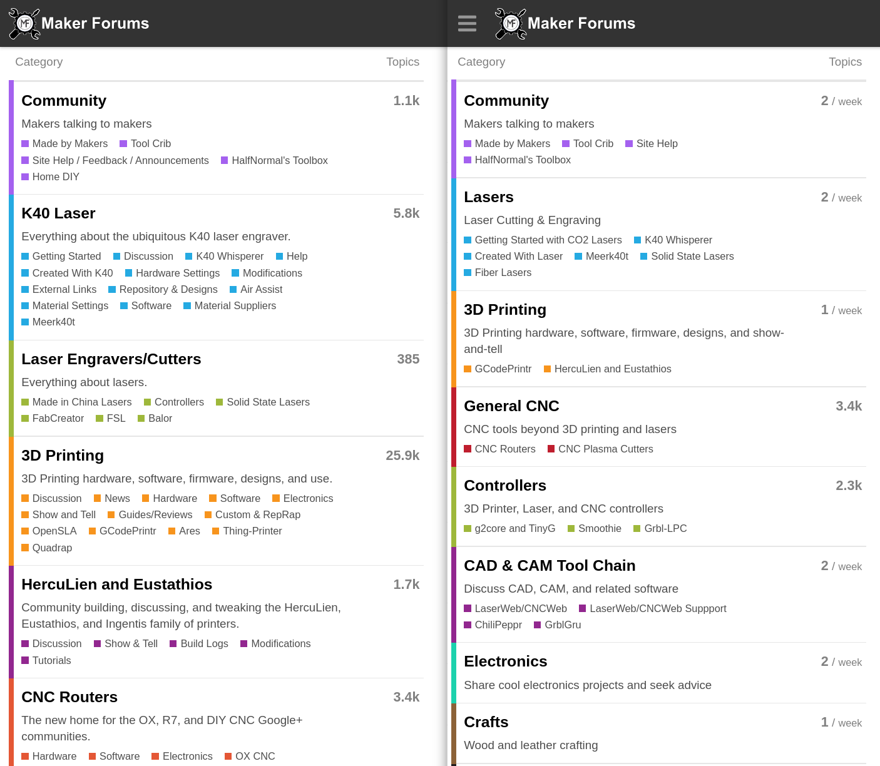Open Laser Engravers/Cutters category
The width and height of the screenshot is (880, 766).
point(111,359)
